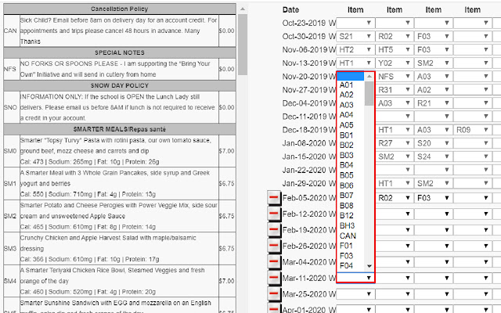Click the minus icon next to Feb-19-2020
501x313 pixels.
click(274, 229)
